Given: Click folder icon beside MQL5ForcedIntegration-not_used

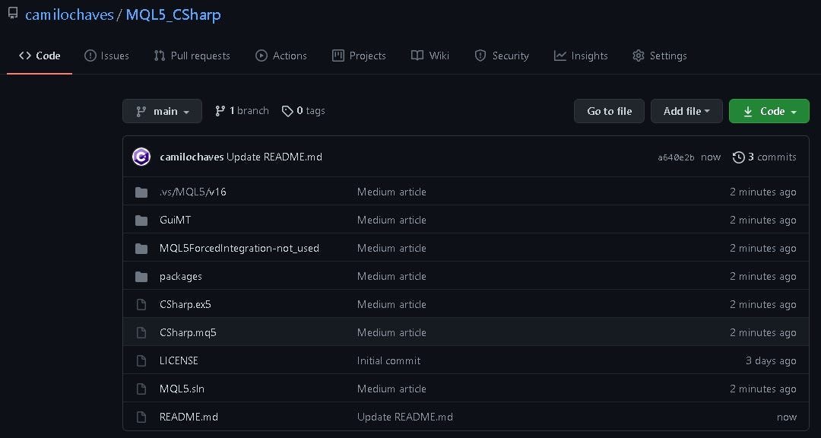Looking at the screenshot, I should 141,249.
